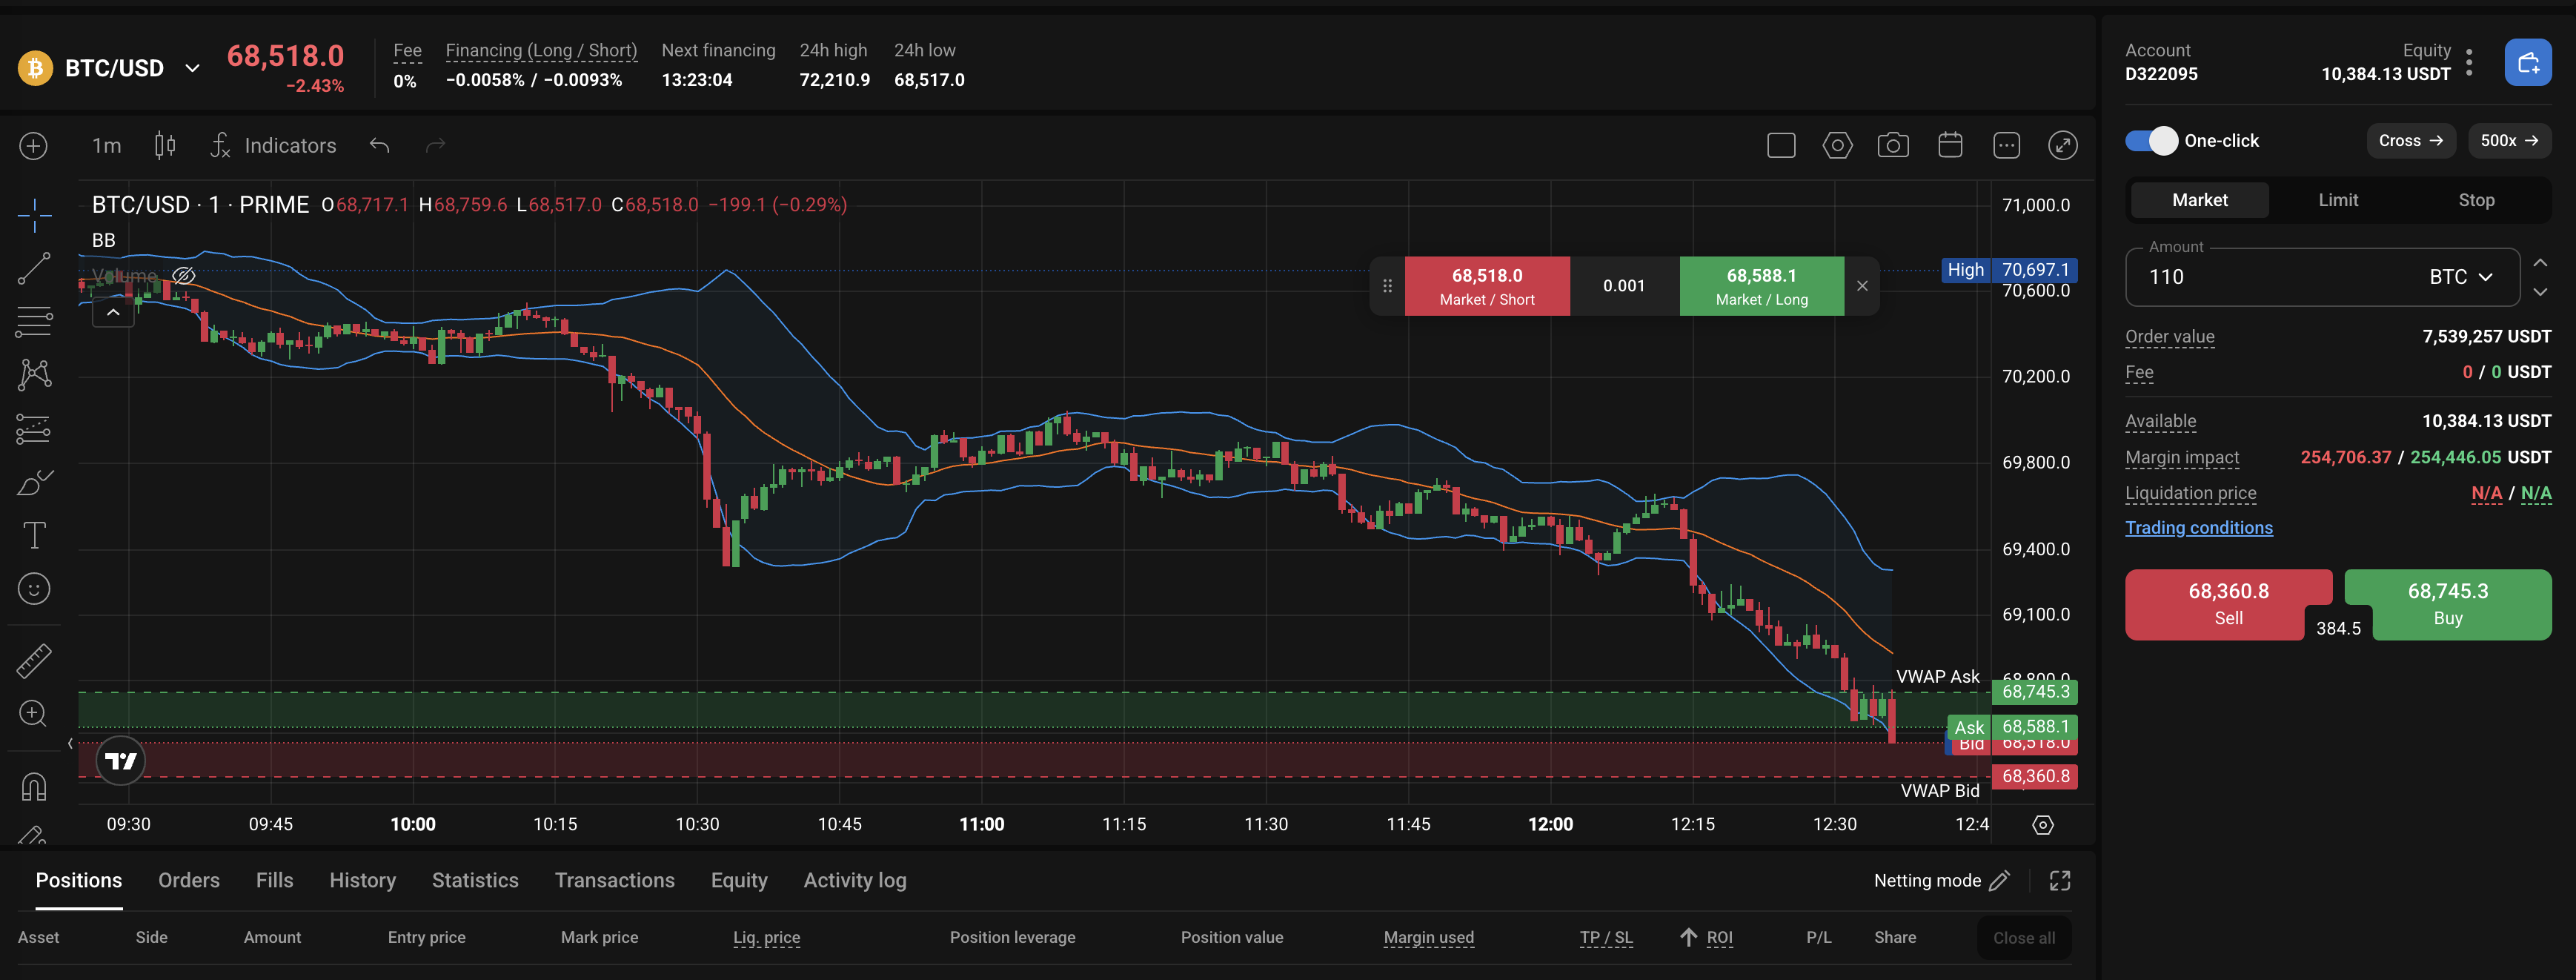Open the Activity log tab
The width and height of the screenshot is (2576, 980).
point(855,880)
